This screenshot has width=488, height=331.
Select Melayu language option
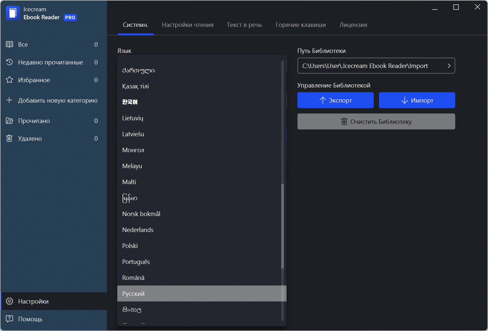coord(202,166)
